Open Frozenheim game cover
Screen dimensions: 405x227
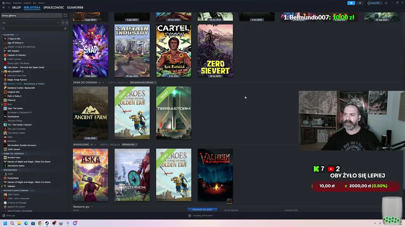pyautogui.click(x=132, y=175)
